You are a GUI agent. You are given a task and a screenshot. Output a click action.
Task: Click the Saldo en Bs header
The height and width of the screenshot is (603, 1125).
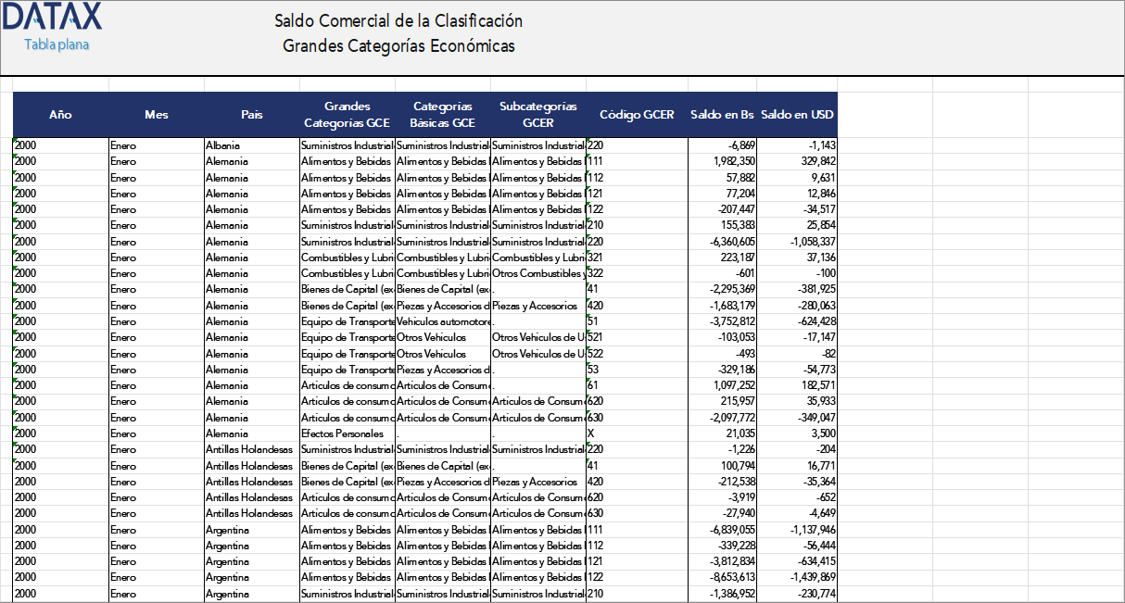pos(722,115)
